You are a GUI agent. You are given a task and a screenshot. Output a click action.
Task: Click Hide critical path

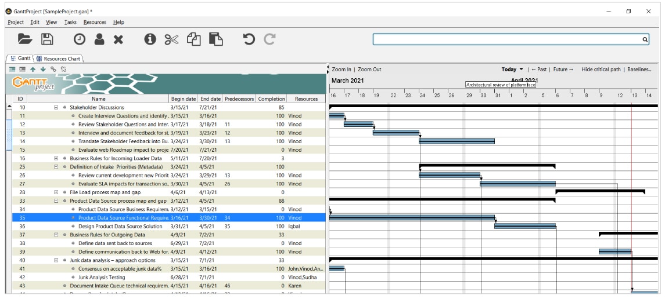pyautogui.click(x=601, y=70)
